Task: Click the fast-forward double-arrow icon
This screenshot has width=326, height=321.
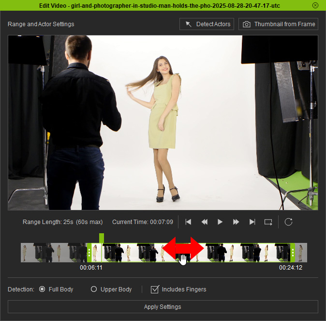Action: pos(236,222)
